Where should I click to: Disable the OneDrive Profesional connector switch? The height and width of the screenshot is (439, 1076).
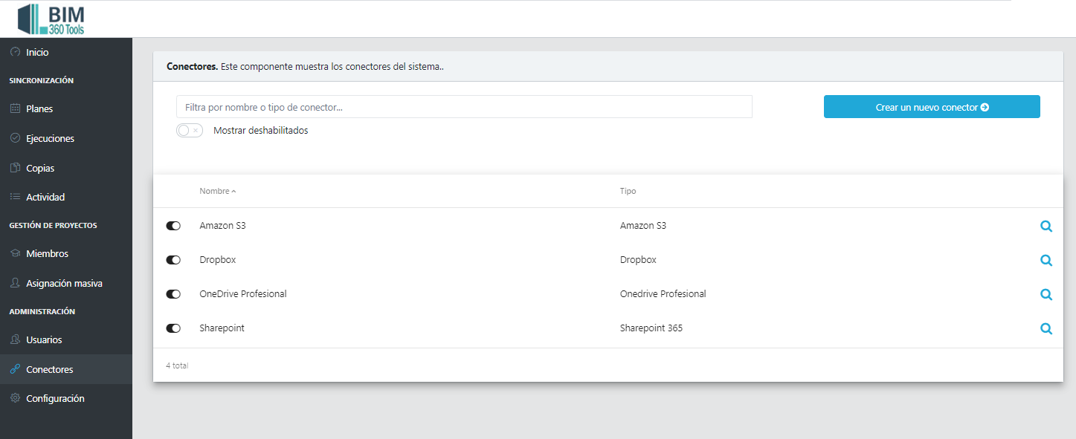click(173, 294)
